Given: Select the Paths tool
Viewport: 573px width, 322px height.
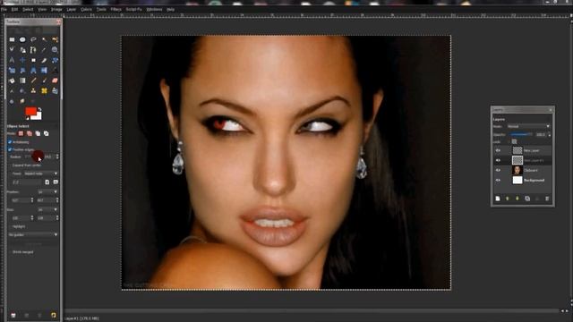Looking at the screenshot, I should 33,50.
